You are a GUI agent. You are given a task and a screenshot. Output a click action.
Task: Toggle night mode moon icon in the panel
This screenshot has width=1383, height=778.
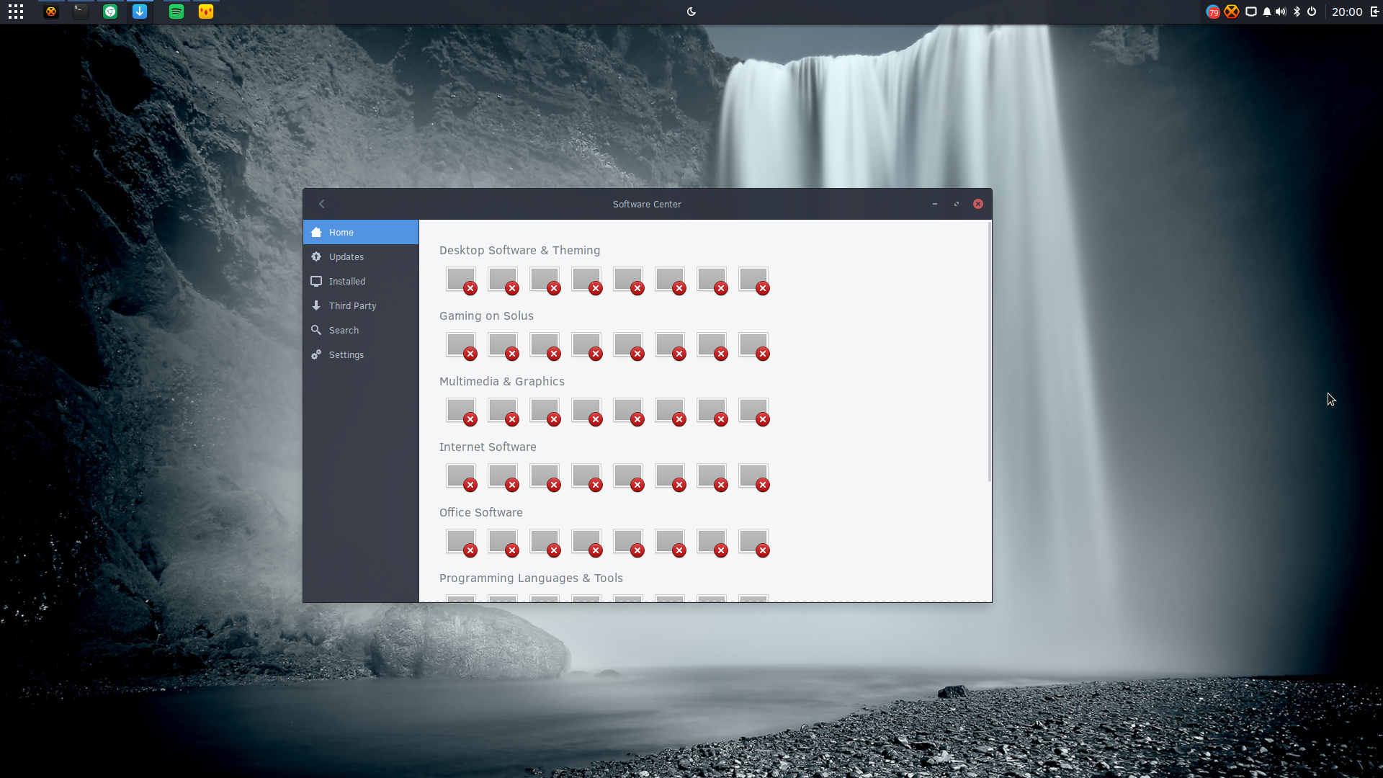click(x=691, y=12)
